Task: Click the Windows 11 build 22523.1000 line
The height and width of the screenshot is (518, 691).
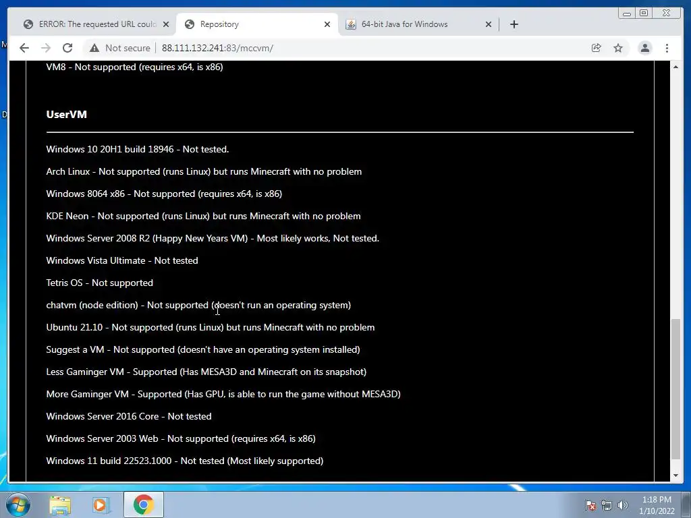Action: point(185,461)
